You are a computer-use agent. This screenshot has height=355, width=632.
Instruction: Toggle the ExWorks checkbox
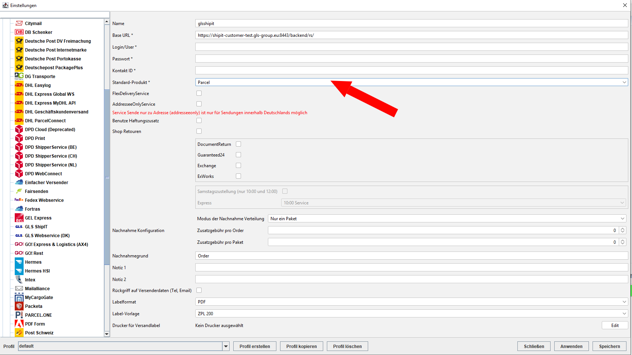pos(238,176)
